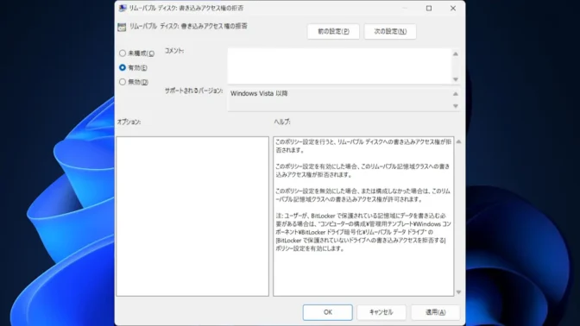Viewport: 580px width, 326px height.
Task: Click the コメント label
Action: pos(174,51)
